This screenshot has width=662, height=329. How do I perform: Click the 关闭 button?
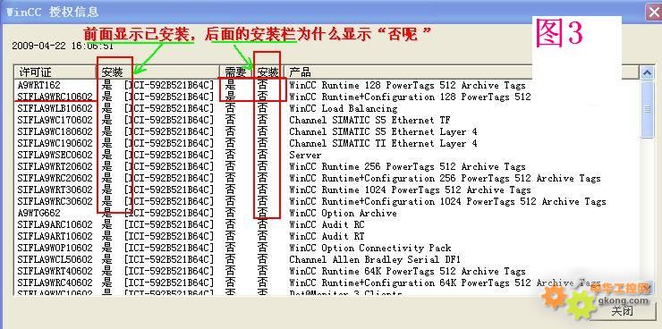pyautogui.click(x=622, y=312)
